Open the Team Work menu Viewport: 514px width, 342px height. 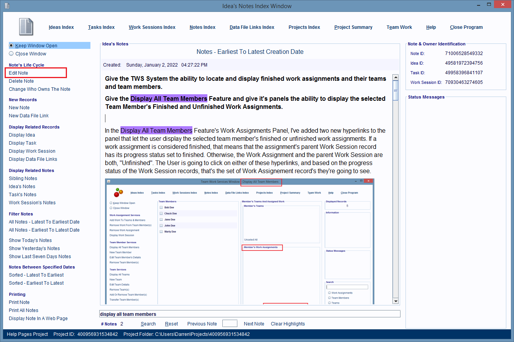coord(399,27)
